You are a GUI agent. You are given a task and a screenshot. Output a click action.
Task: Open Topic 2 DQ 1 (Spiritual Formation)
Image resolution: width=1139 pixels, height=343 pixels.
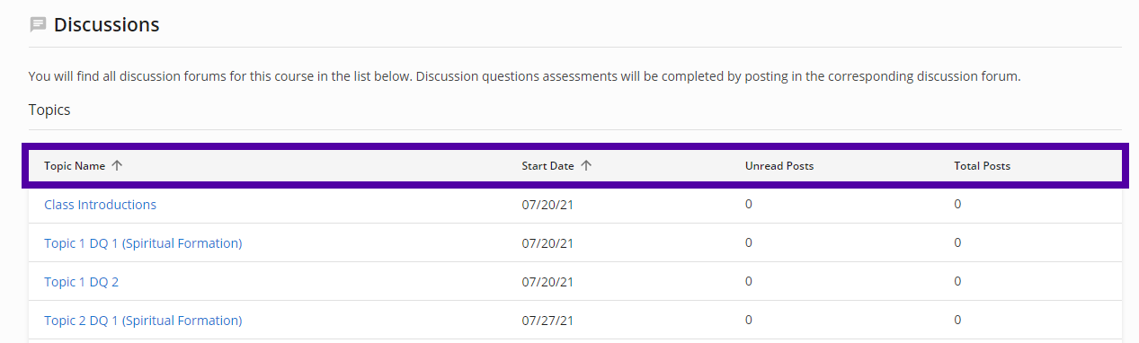pos(143,321)
